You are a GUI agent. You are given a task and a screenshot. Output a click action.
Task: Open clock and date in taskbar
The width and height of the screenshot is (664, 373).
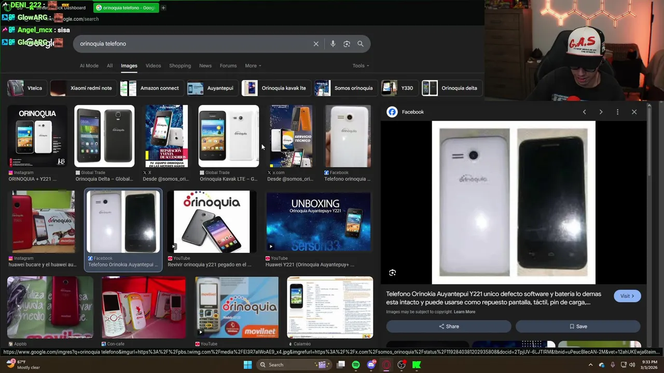tap(649, 365)
